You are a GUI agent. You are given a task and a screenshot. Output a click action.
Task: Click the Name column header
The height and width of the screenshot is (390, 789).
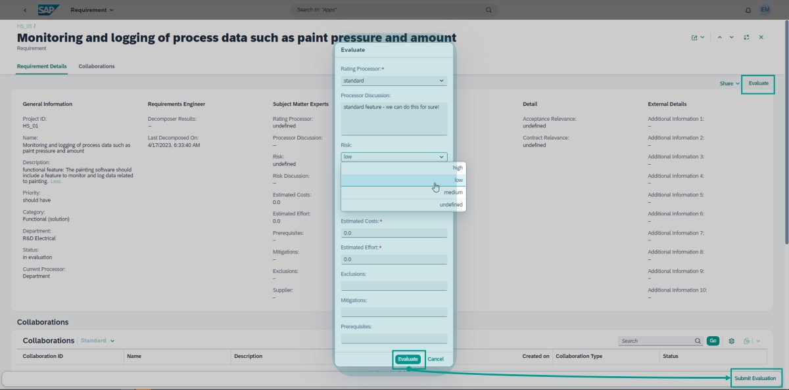coord(134,356)
